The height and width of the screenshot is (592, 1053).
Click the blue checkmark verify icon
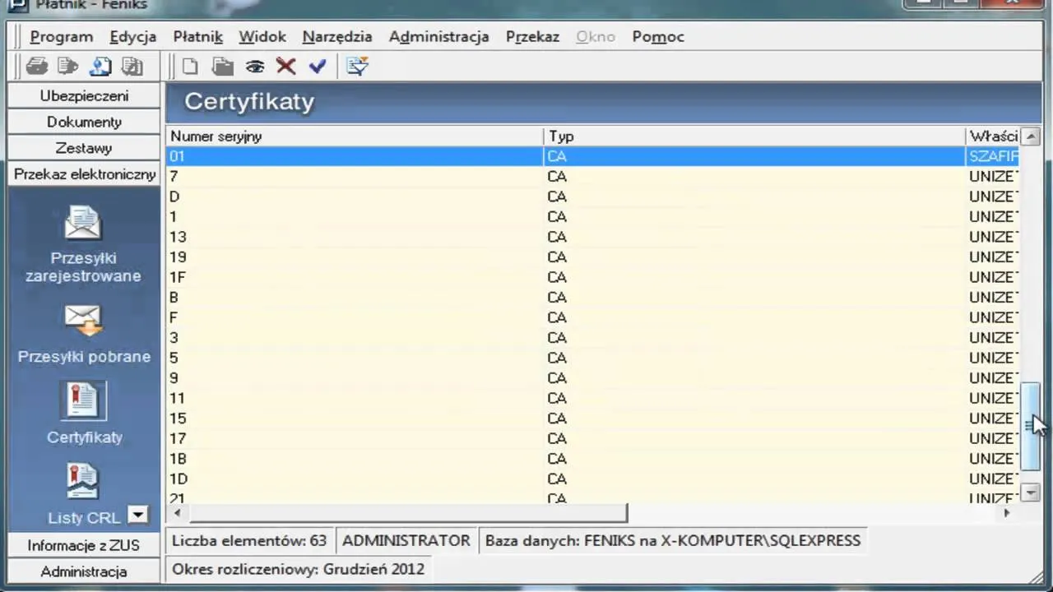coord(318,67)
